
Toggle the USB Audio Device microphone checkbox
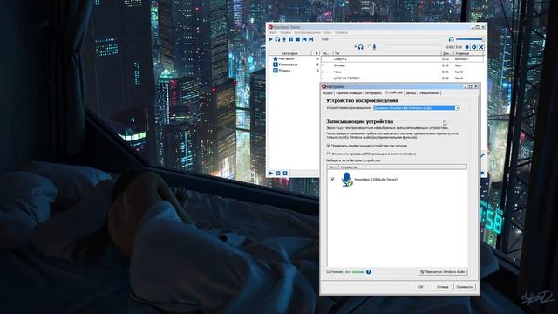coord(332,179)
